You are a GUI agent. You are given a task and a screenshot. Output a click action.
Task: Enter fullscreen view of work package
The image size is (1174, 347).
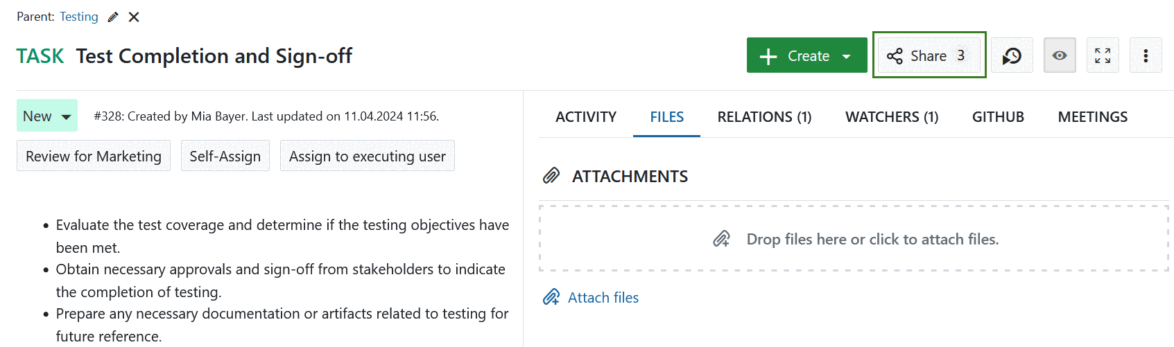pos(1102,55)
